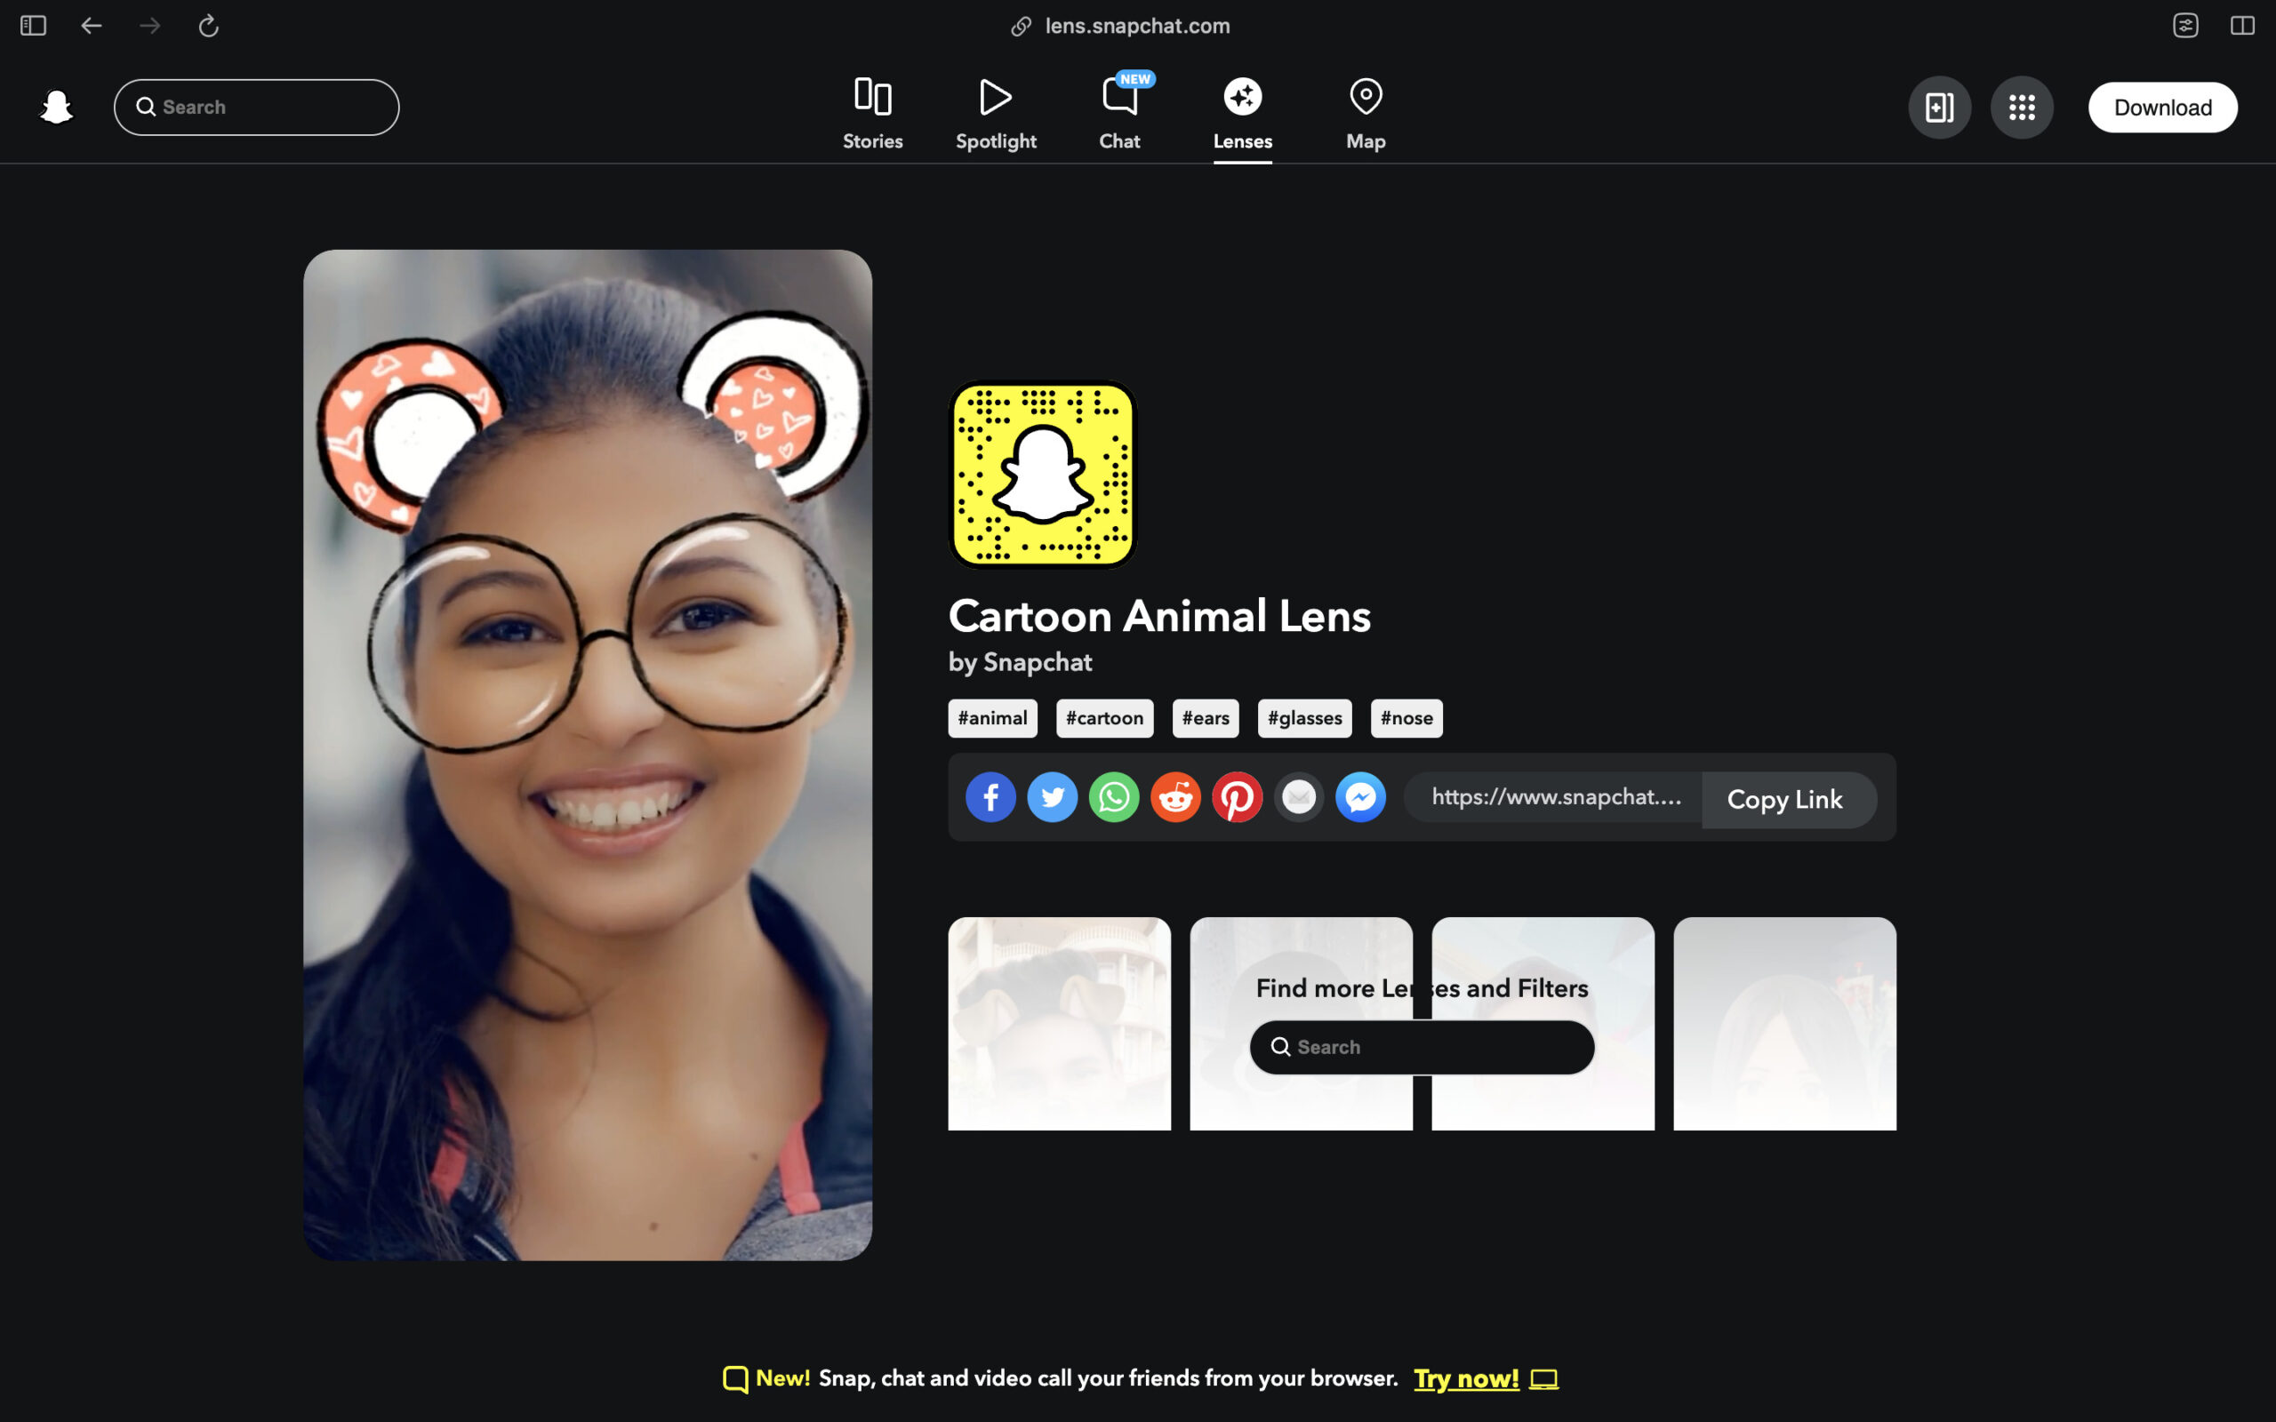Image resolution: width=2276 pixels, height=1422 pixels.
Task: Click the by Snapchat creator text
Action: click(1020, 663)
